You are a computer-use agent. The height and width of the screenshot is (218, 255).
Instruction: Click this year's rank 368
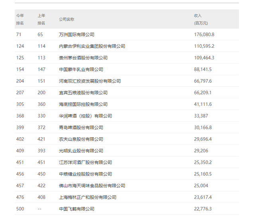(x=20, y=116)
